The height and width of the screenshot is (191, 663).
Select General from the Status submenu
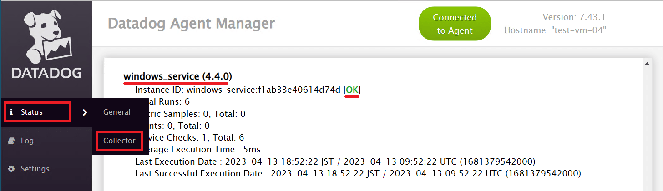coord(117,112)
